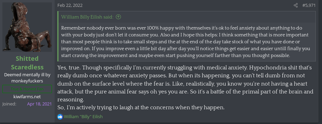
Task: Click the blue thumbs-up Like reaction icon
Action: pos(60,117)
